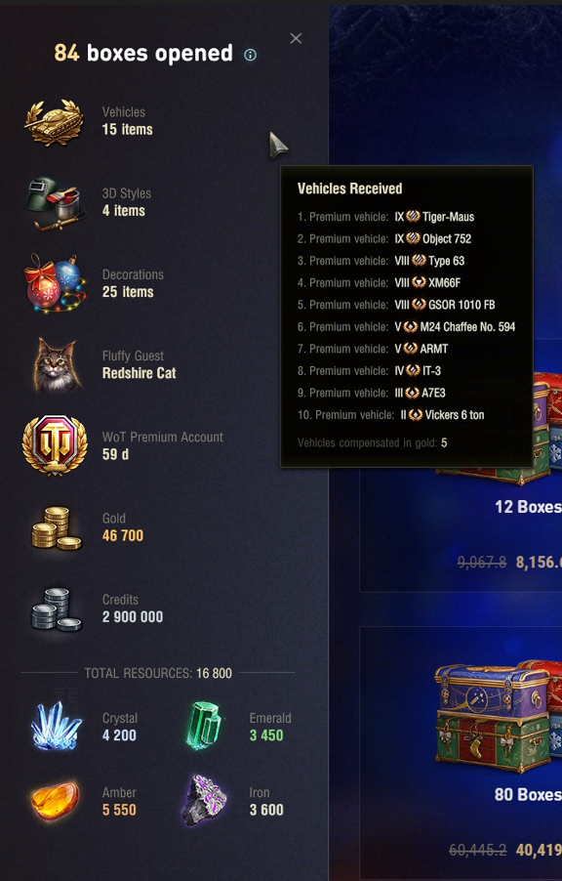
Task: Close the boxes opened panel
Action: [296, 38]
